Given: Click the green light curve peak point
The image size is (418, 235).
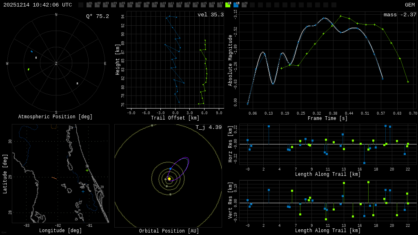Looking at the screenshot, I should [x=341, y=16].
